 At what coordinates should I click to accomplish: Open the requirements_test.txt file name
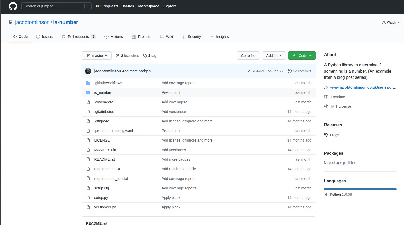(x=111, y=179)
